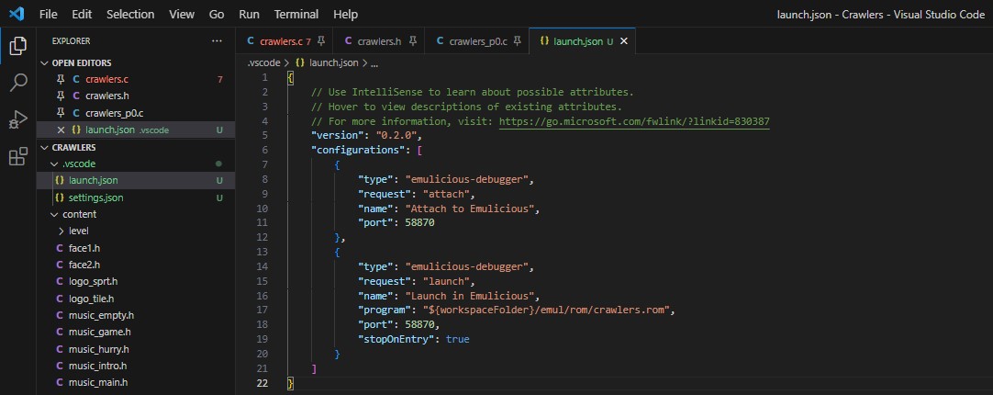Collapse the .vscode folder
The image size is (993, 395).
[136, 164]
